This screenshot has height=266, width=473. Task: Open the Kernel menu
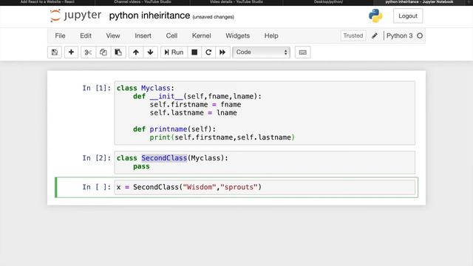(x=202, y=35)
